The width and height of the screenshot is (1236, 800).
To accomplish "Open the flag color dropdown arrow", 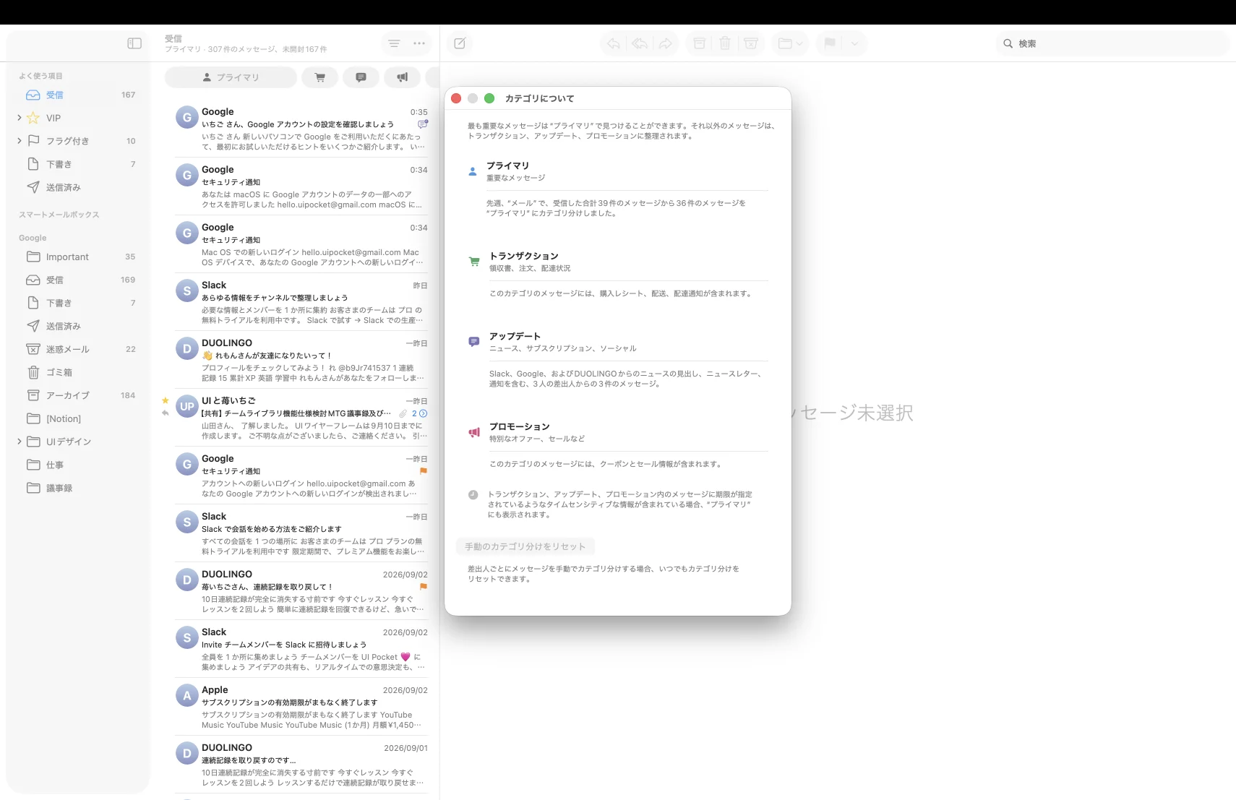I will point(854,43).
